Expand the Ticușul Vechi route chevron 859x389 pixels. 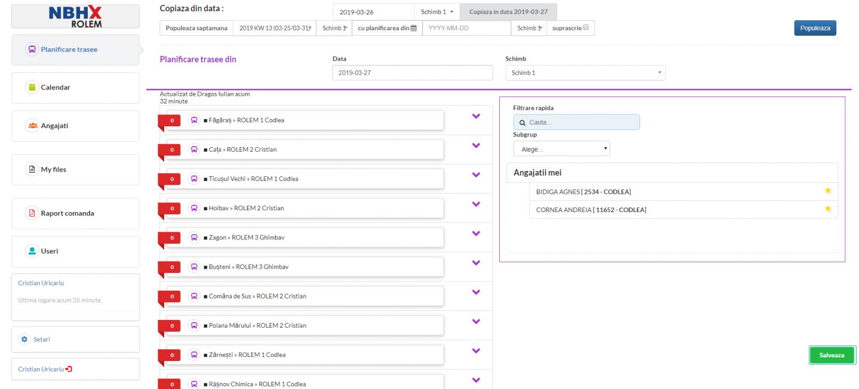(476, 175)
